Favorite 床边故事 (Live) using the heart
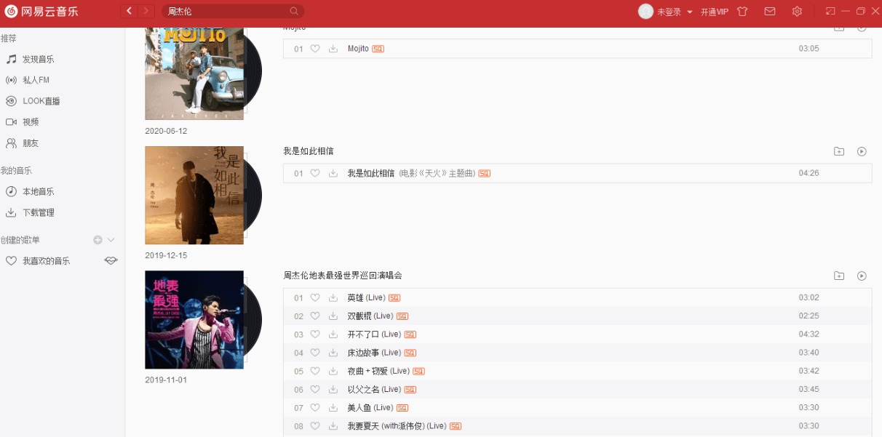Screen dimensions: 882x437 [x=315, y=353]
